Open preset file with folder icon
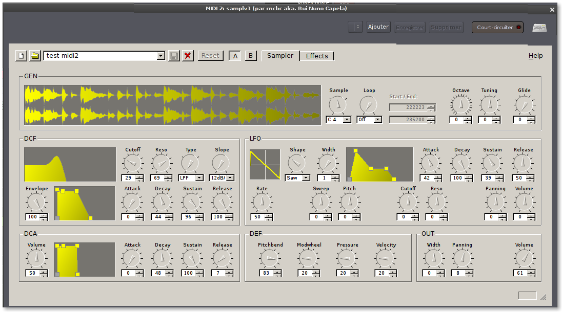Image resolution: width=562 pixels, height=312 pixels. 35,56
